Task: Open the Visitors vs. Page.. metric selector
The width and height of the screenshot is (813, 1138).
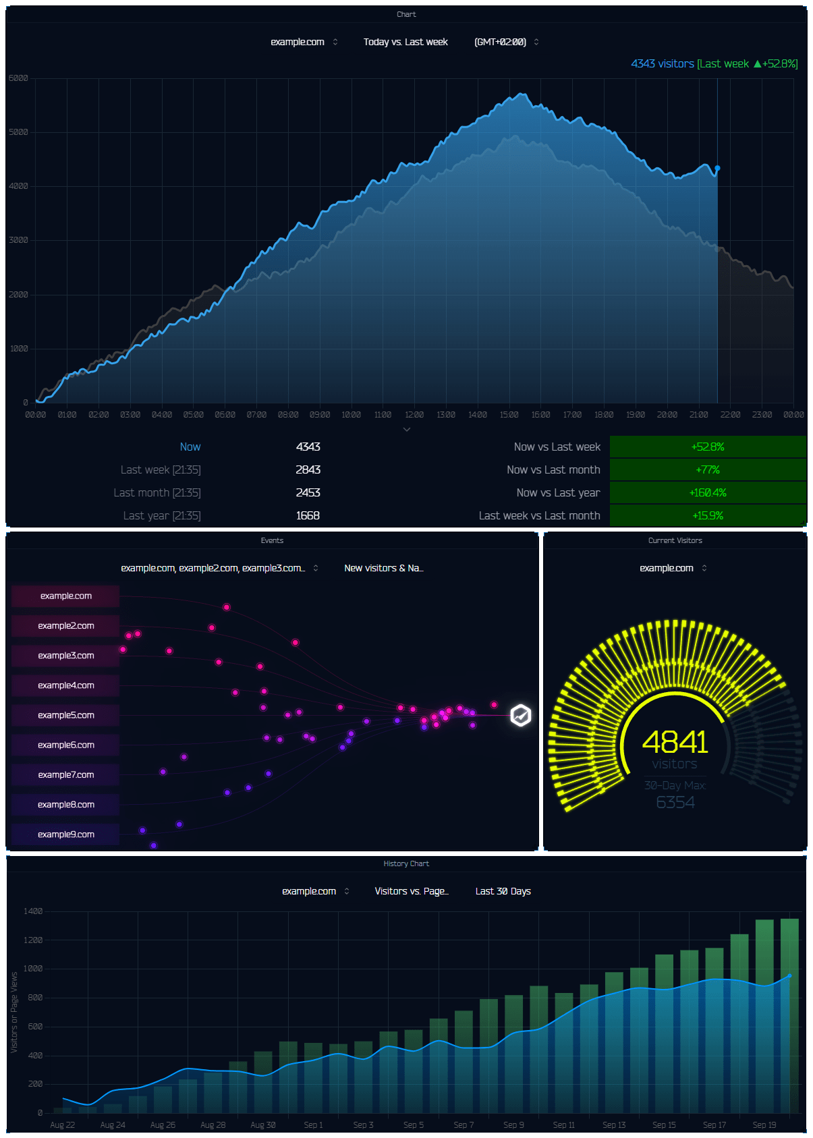Action: point(411,891)
